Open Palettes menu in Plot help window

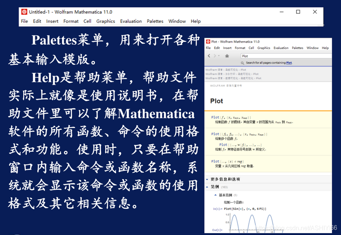tap(298, 48)
